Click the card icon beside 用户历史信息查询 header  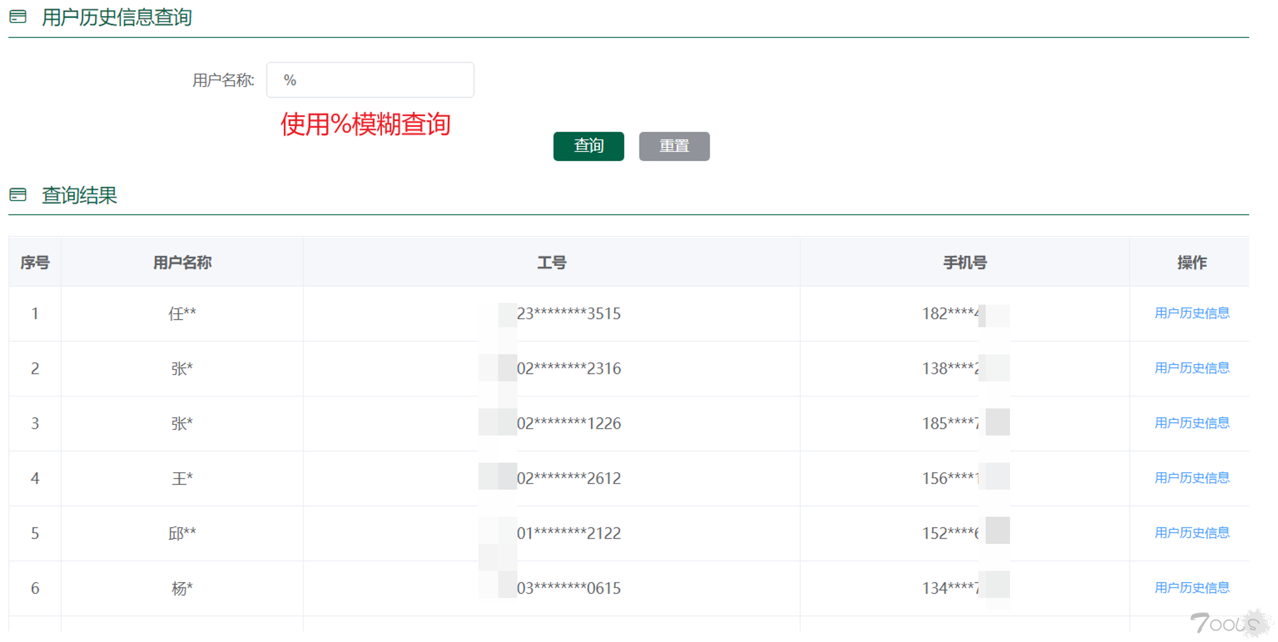click(18, 17)
